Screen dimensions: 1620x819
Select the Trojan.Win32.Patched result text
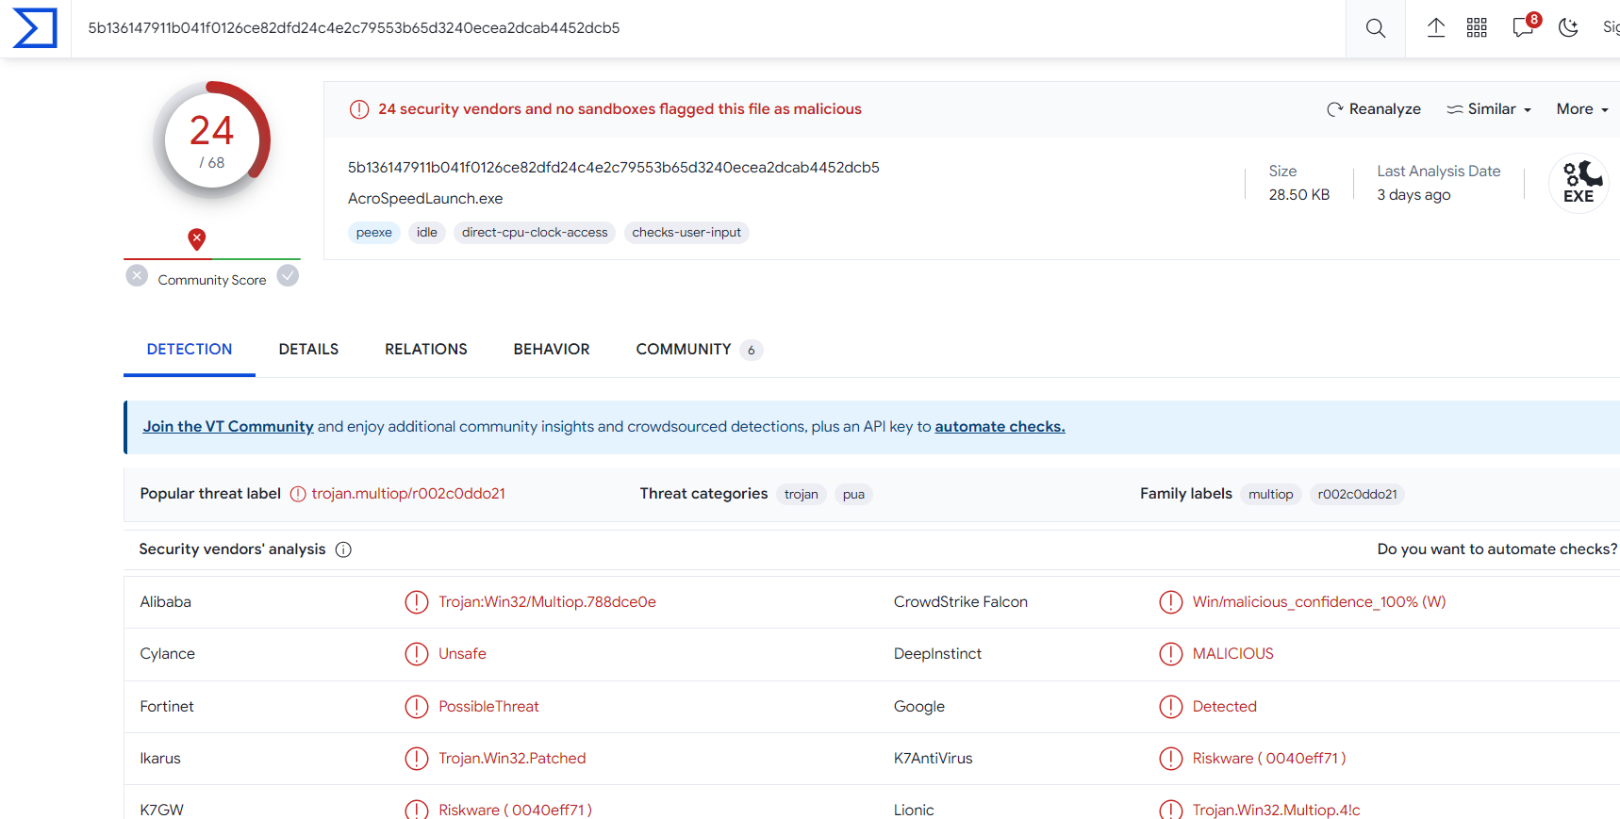pos(512,759)
